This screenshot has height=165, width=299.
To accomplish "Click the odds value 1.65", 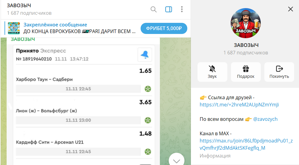I will pos(145,71).
